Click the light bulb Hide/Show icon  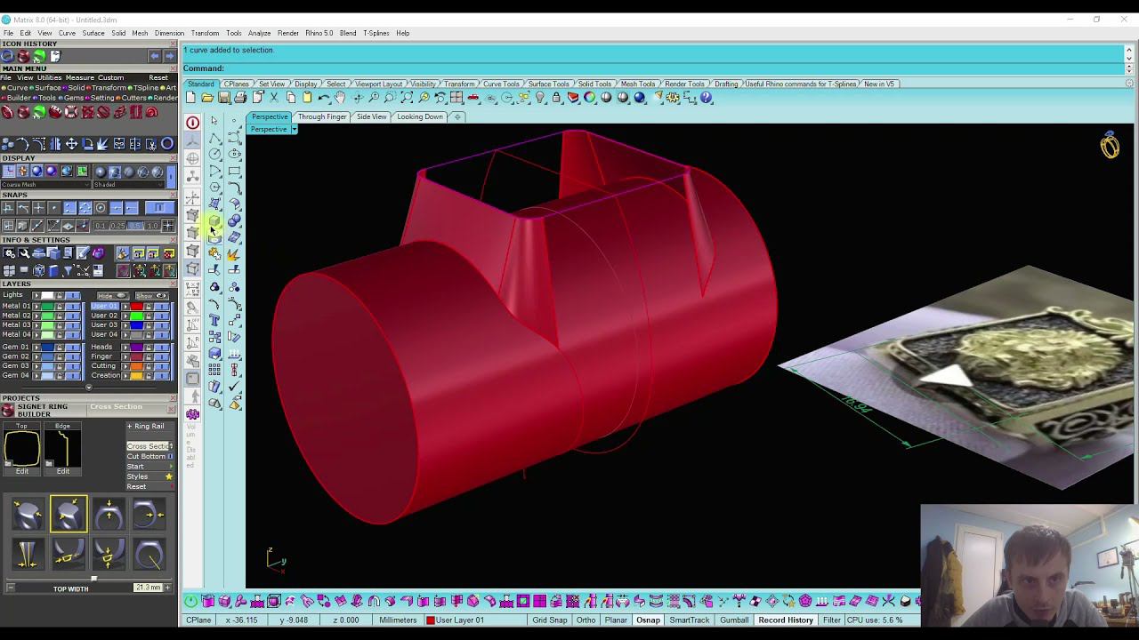[540, 98]
